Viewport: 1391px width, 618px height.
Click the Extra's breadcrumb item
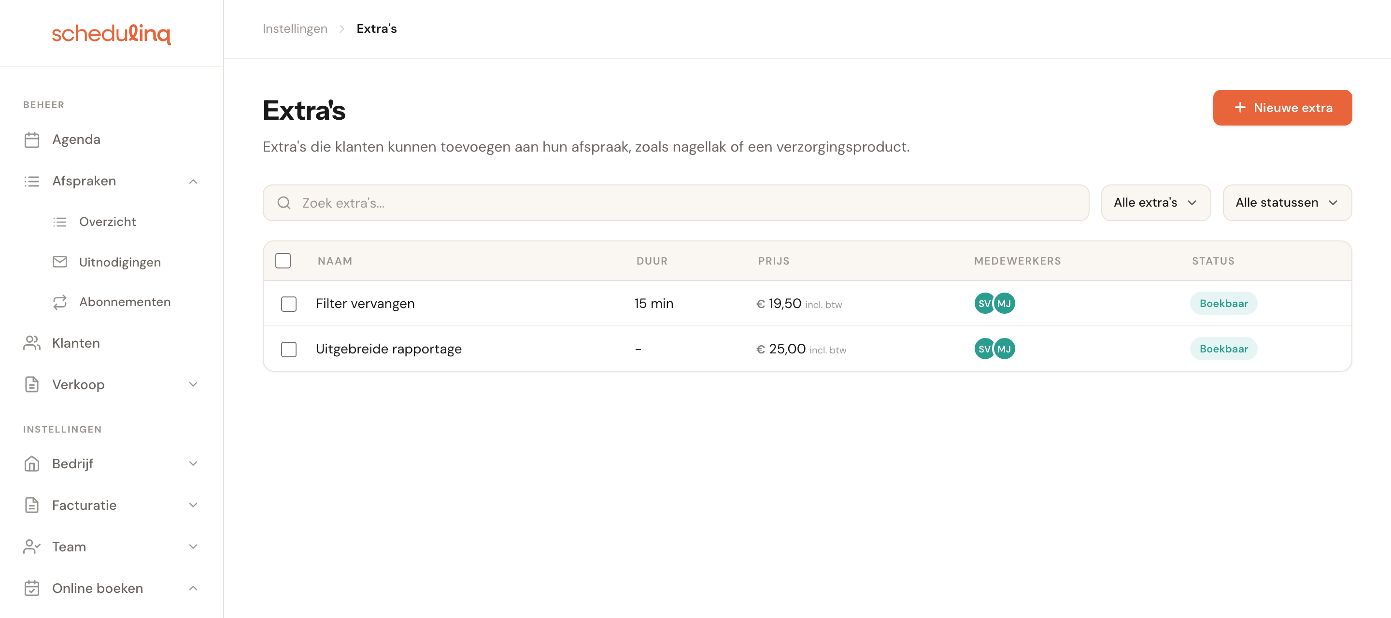pyautogui.click(x=376, y=28)
